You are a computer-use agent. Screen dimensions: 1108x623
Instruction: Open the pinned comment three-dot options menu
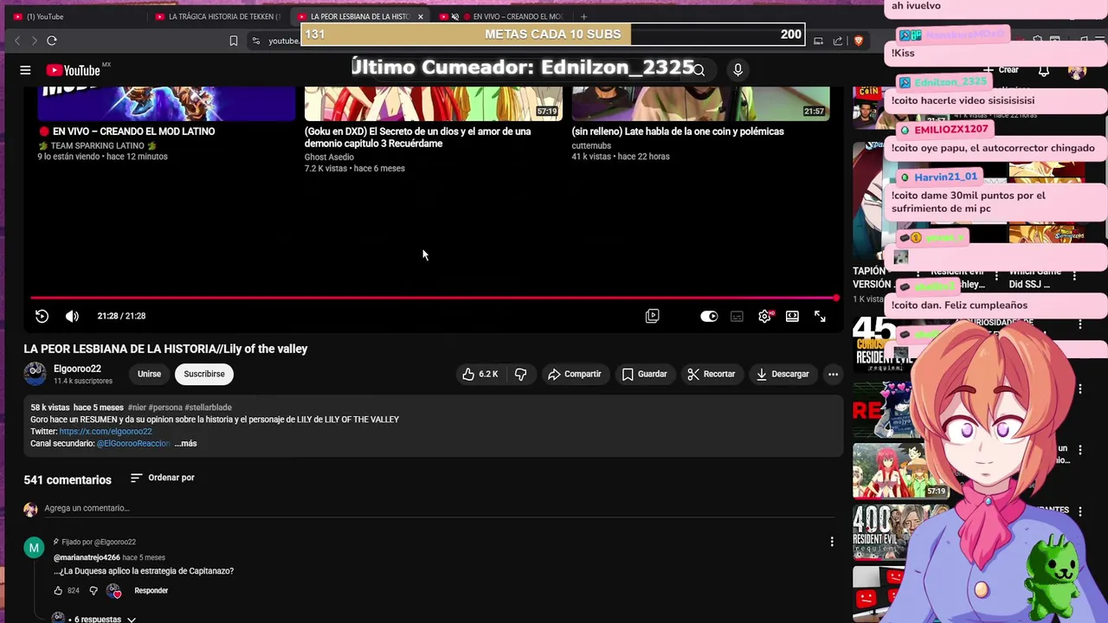pos(832,542)
